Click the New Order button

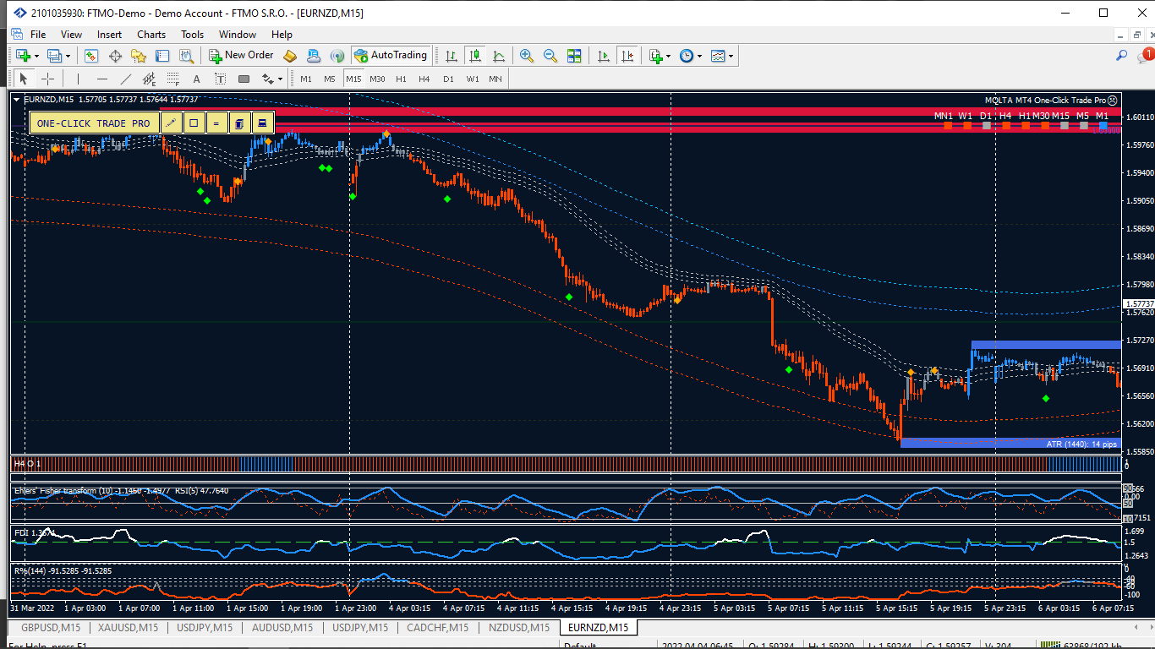pos(241,56)
